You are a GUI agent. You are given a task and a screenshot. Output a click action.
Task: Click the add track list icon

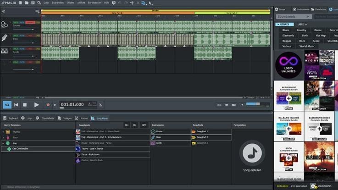coord(37,11)
